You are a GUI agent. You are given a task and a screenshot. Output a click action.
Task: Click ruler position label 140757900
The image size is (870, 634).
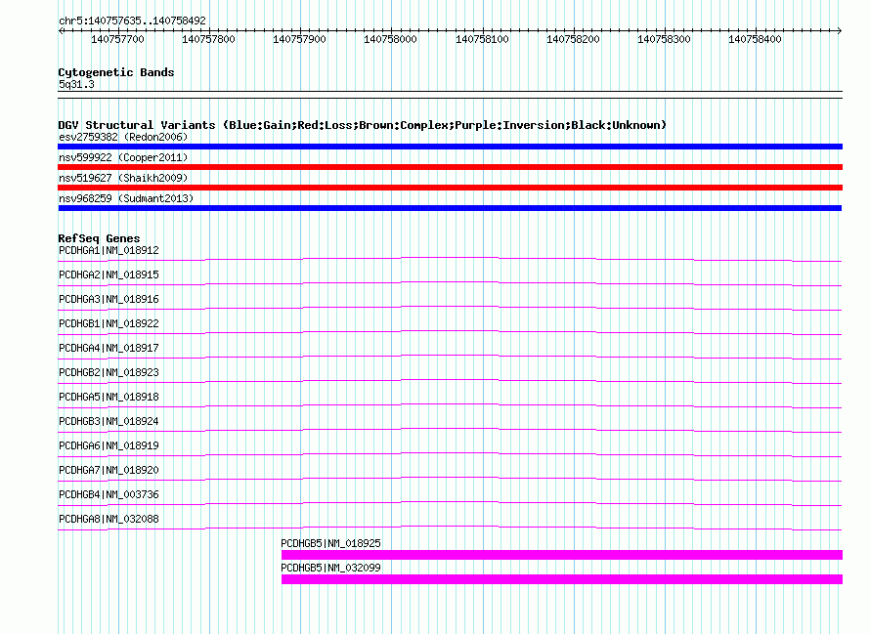click(x=300, y=39)
